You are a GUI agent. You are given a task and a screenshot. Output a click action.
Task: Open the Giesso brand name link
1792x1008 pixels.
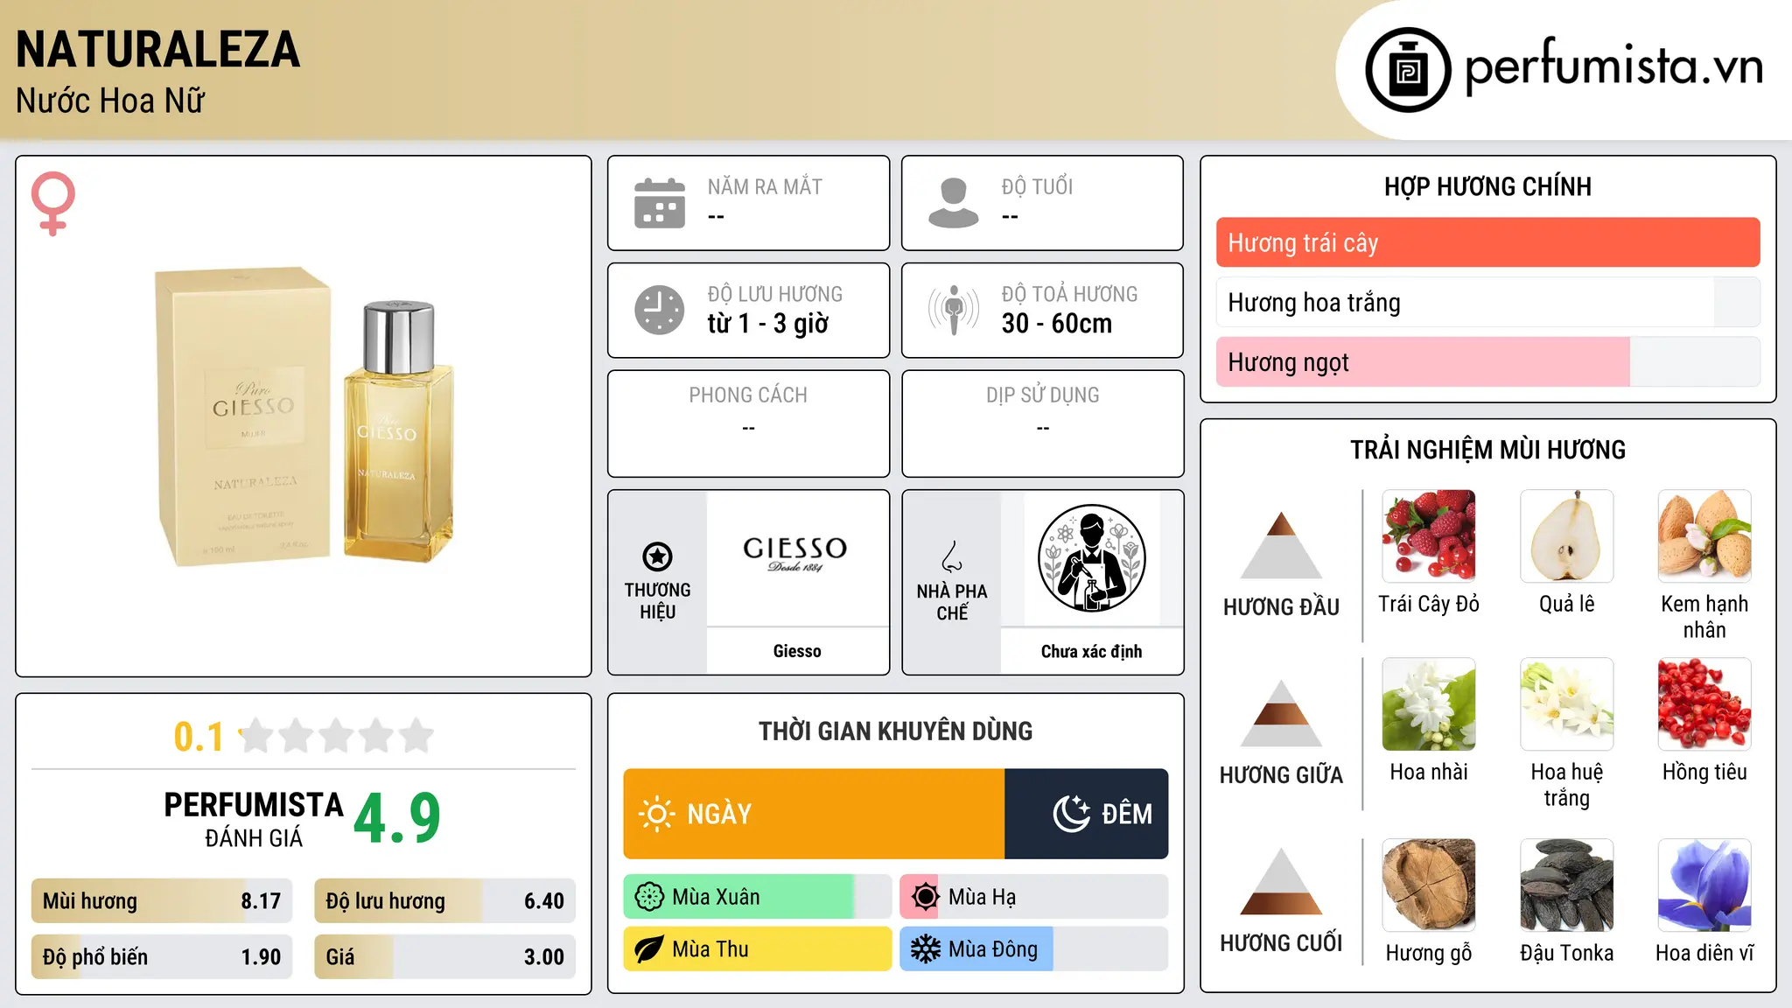tap(797, 651)
